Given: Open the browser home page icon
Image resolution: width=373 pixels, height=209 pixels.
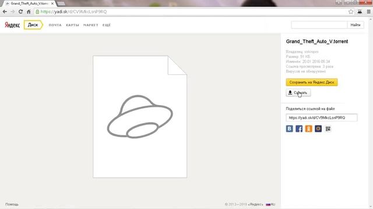Looking at the screenshot, I should [29, 12].
